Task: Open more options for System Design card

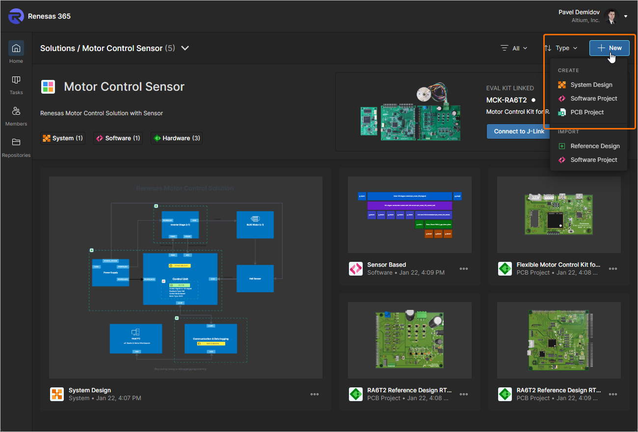Action: pyautogui.click(x=315, y=394)
